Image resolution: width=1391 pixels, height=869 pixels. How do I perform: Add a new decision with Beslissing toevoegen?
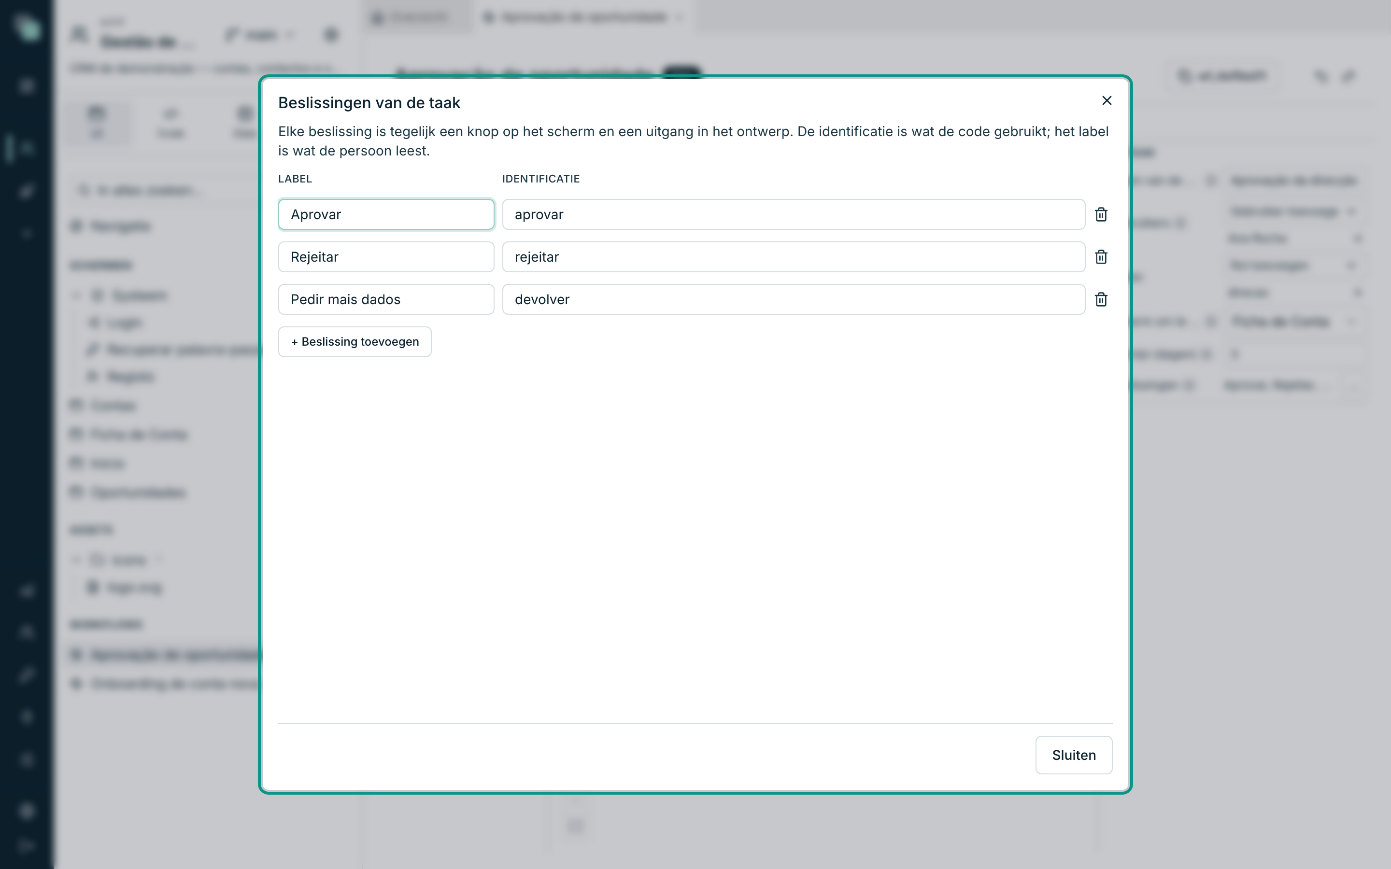pos(355,342)
